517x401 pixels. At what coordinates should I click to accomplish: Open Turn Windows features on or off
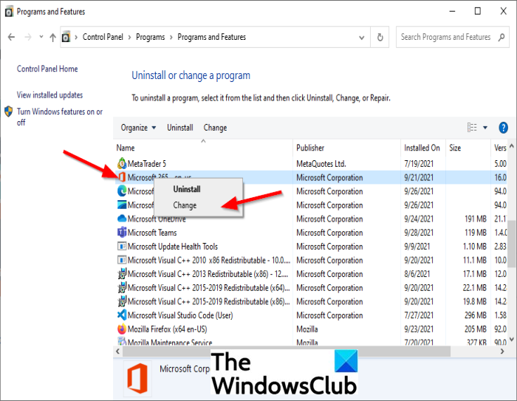[59, 117]
